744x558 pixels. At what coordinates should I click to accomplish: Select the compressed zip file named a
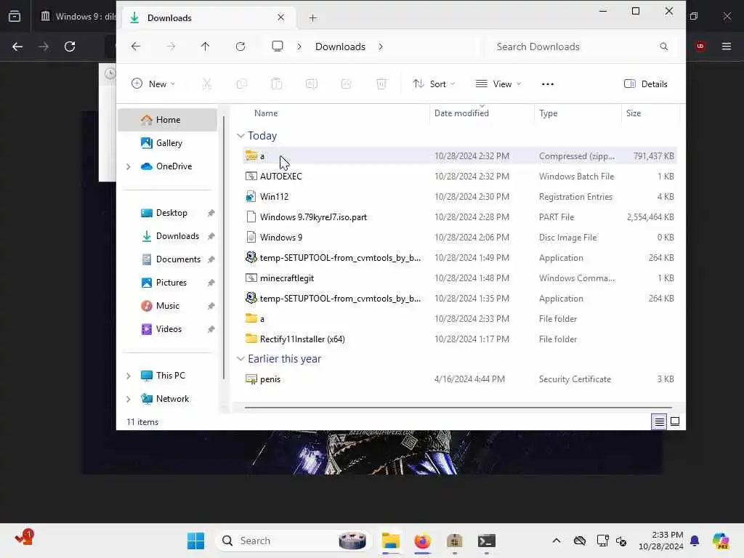[x=459, y=155]
